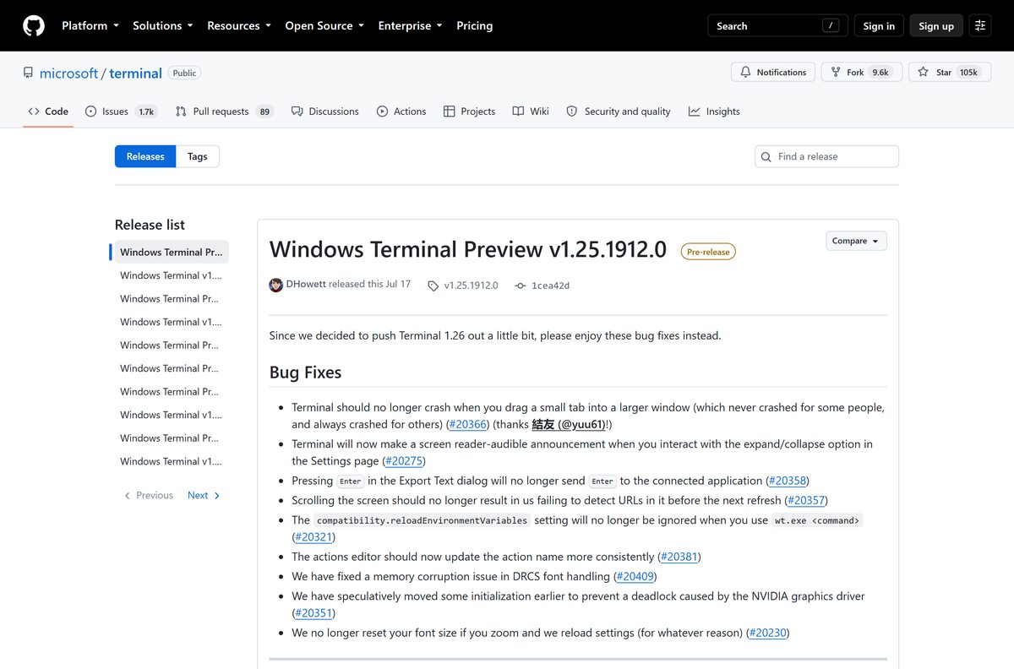
Task: Switch to the Code tab
Action: tap(48, 111)
